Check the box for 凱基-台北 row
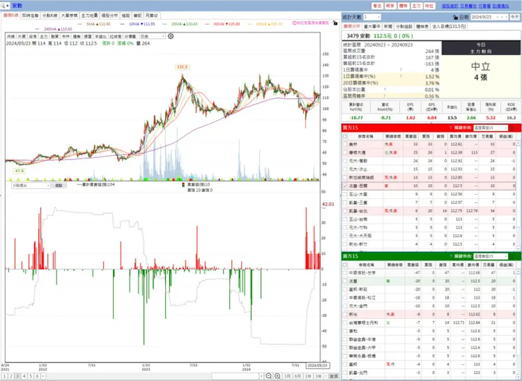This screenshot has width=522, height=381. pyautogui.click(x=345, y=211)
